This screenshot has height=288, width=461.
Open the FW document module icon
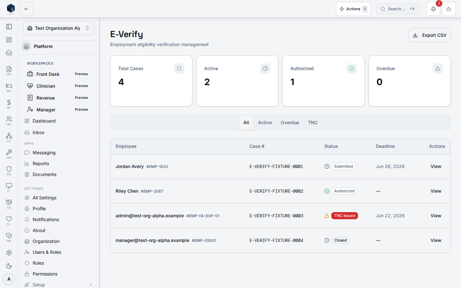(9, 71)
